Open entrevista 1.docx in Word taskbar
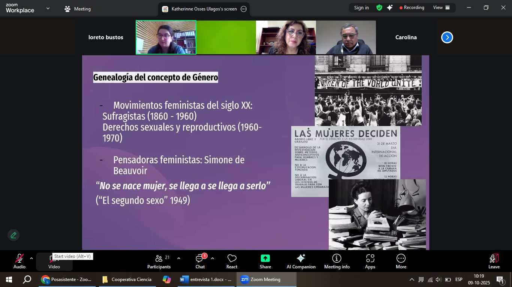Viewport: 512px width, 287px height. click(206, 280)
